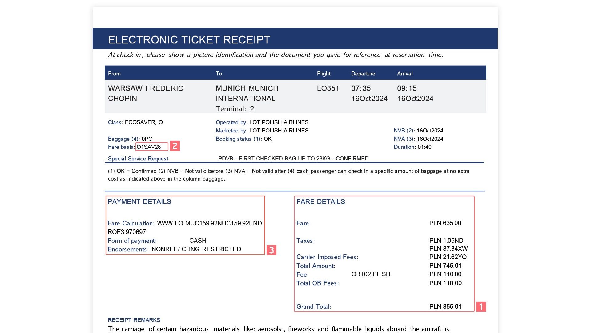Click the Payment Details heading
Viewport: 591px width, 333px height.
click(x=139, y=202)
